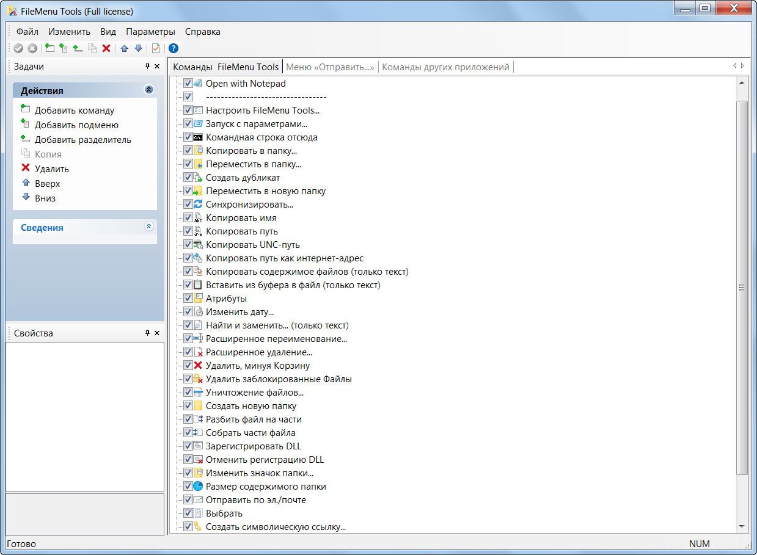
Task: Click the Размер содержимого папки pie chart icon
Action: [x=198, y=487]
